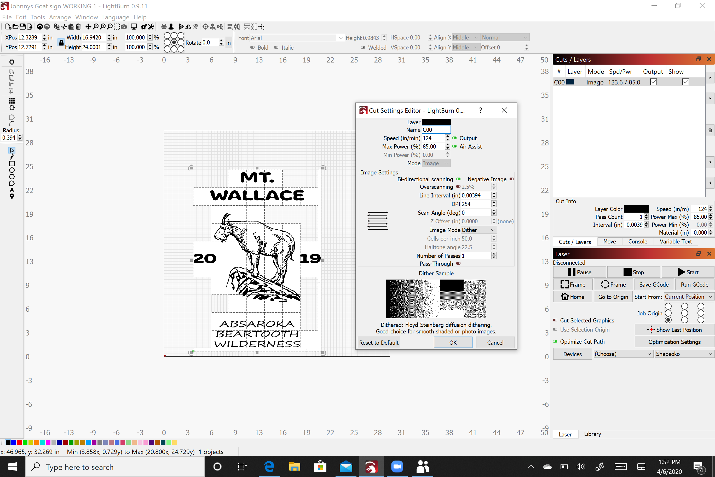Open the Tools menu
This screenshot has width=715, height=477.
click(x=37, y=17)
